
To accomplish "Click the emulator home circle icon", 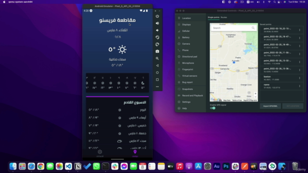I will point(157,73).
